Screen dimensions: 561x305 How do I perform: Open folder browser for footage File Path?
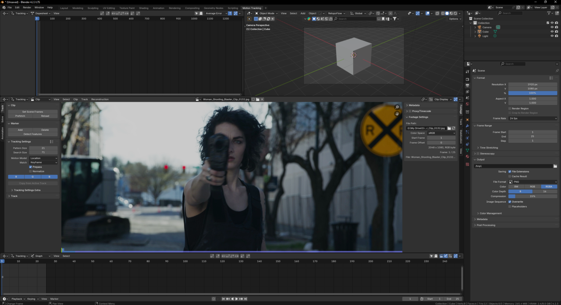click(x=449, y=128)
